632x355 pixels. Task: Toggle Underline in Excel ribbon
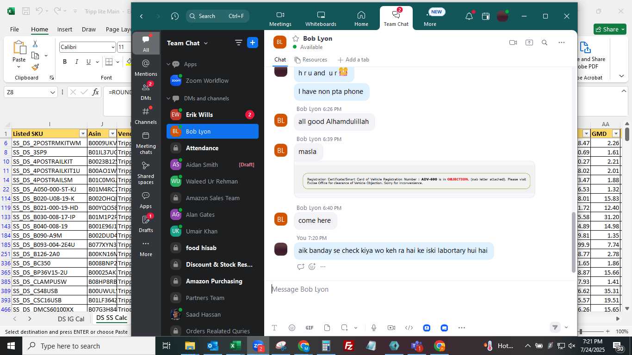(89, 62)
